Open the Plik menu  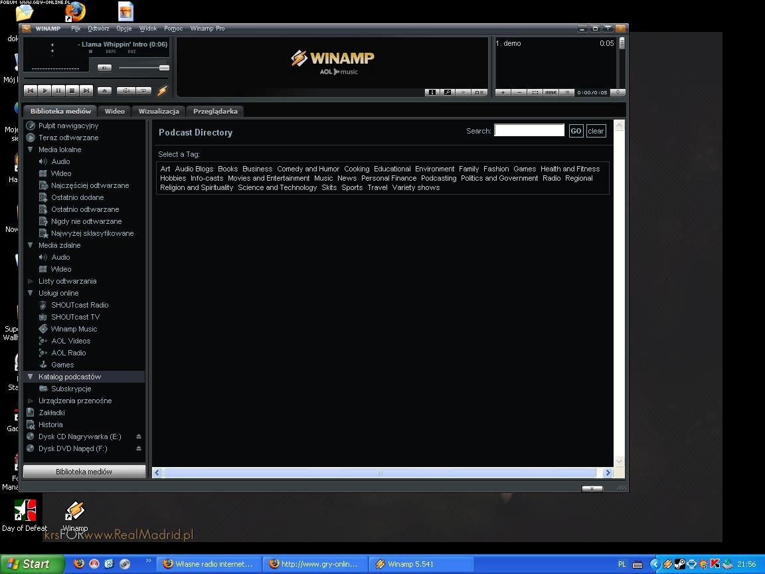76,29
